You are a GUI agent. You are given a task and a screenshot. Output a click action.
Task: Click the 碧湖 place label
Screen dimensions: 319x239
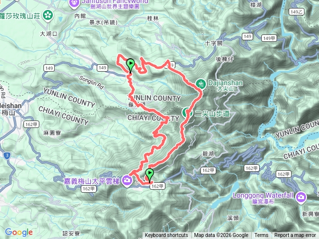pyautogui.click(x=208, y=154)
